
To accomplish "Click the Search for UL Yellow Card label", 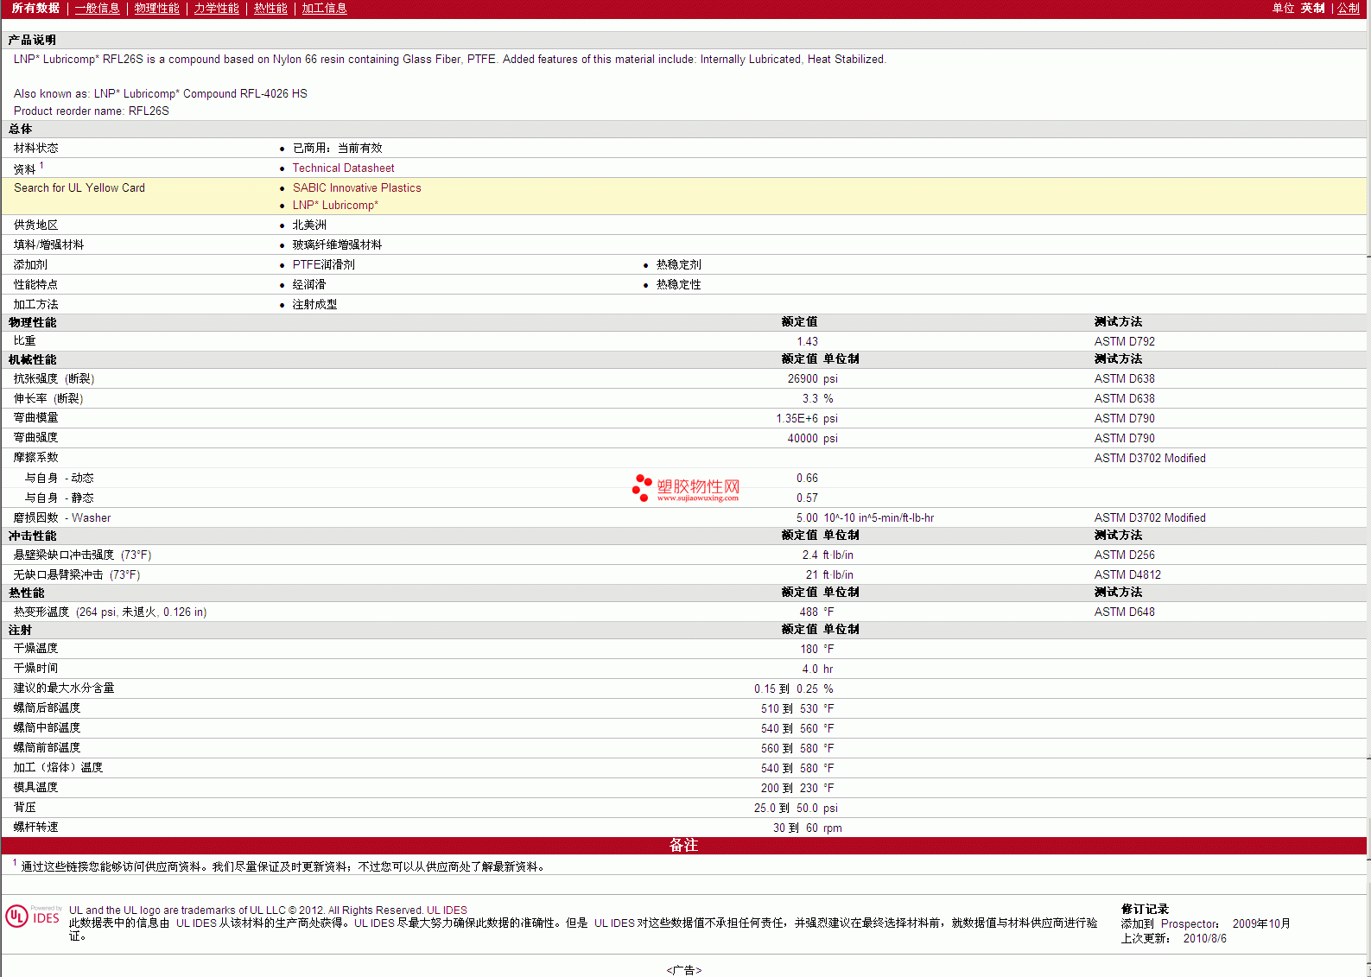I will (79, 188).
